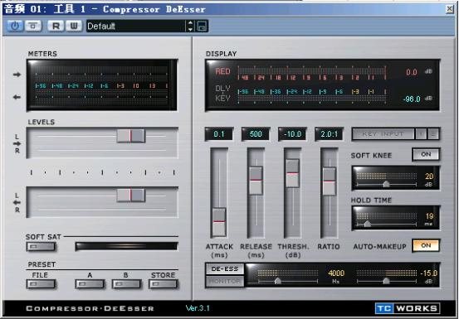Toggle the SOFT SAT button
Image resolution: width=459 pixels, height=319 pixels.
(41, 247)
